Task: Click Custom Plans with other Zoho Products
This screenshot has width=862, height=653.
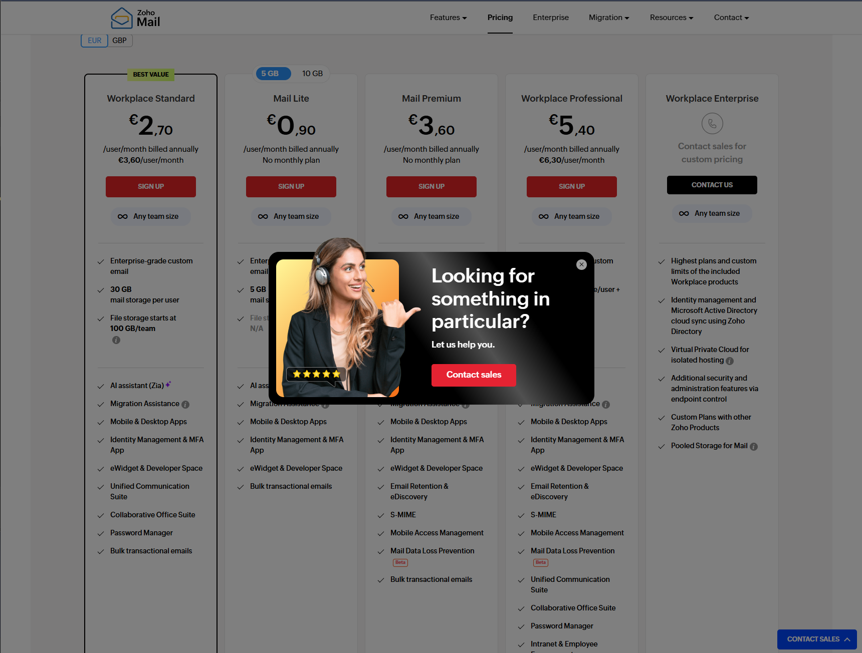Action: point(711,422)
